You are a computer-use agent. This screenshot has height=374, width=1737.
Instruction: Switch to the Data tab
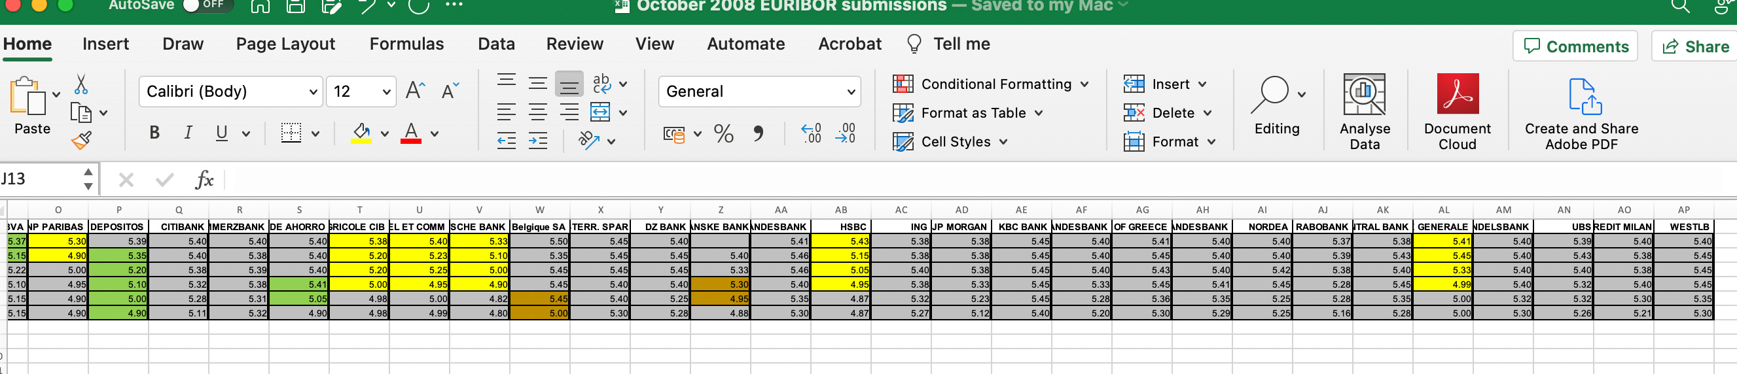pos(496,44)
